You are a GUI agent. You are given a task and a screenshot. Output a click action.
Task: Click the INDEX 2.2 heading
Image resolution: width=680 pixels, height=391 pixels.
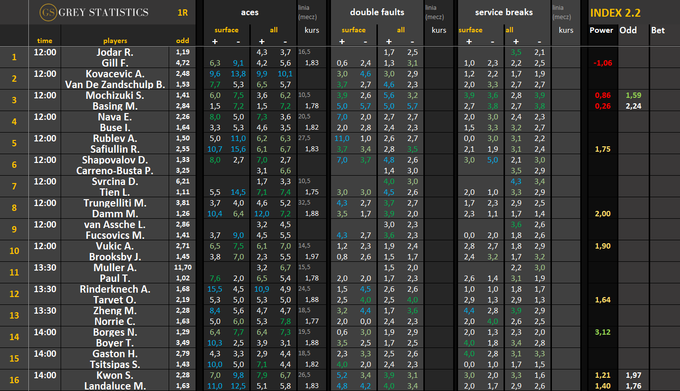pos(615,13)
